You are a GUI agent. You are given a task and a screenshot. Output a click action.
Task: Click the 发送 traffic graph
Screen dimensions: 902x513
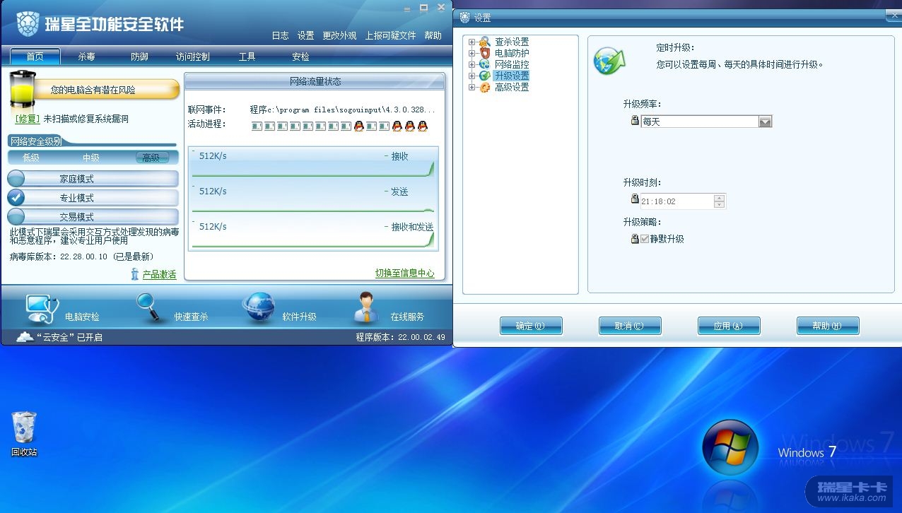pos(313,198)
